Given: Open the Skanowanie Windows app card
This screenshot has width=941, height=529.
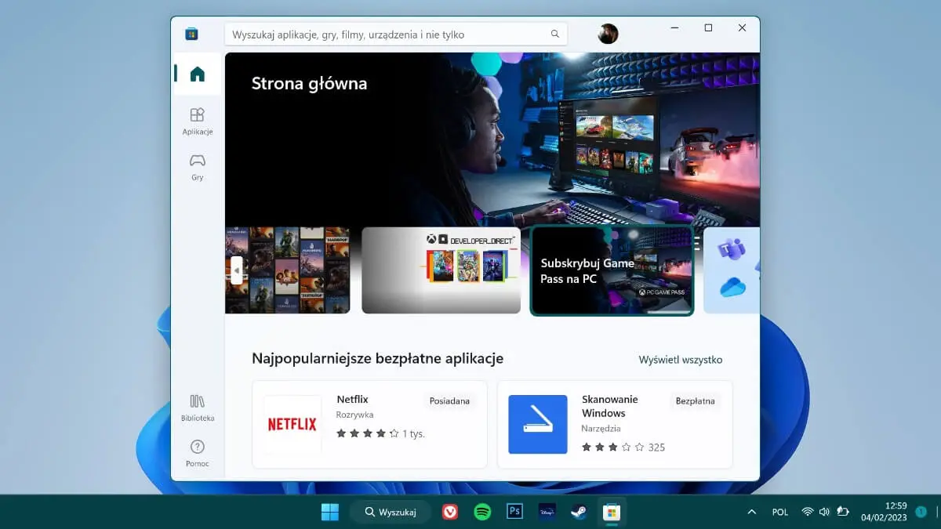Looking at the screenshot, I should click(615, 423).
